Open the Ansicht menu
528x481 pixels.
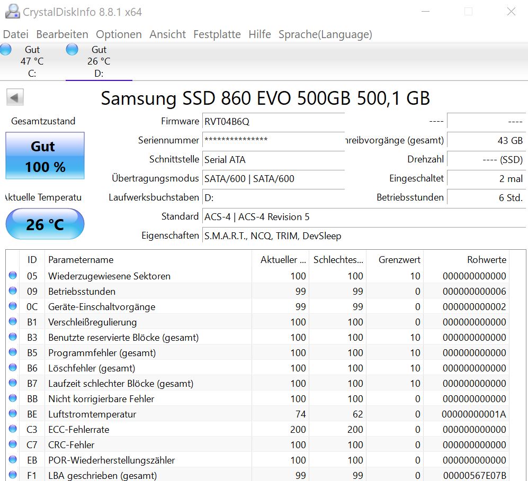click(167, 34)
